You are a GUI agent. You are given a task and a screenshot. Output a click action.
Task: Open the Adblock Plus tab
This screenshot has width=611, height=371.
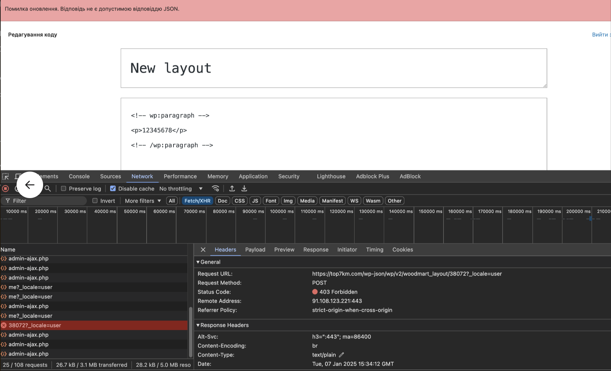point(373,176)
